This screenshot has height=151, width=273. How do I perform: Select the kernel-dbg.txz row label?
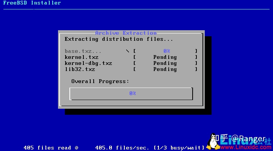click(88, 63)
